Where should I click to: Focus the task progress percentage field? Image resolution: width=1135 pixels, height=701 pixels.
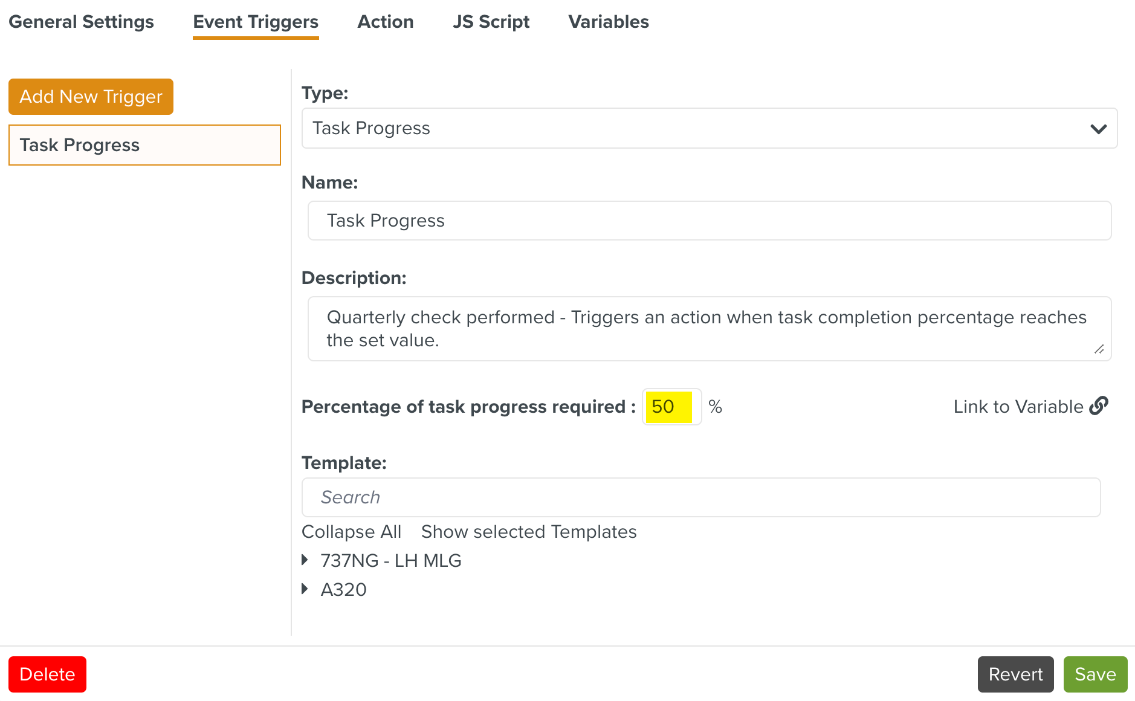point(670,407)
